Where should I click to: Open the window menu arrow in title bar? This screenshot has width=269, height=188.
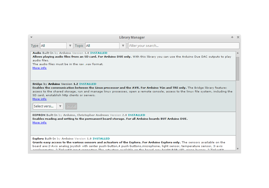tap(31, 37)
